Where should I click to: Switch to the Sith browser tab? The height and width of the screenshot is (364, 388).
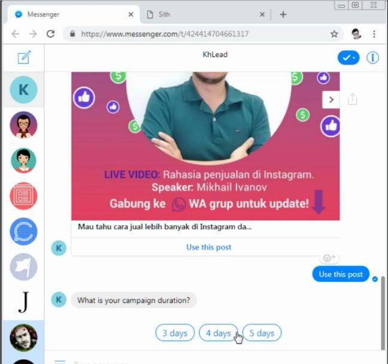pyautogui.click(x=205, y=14)
